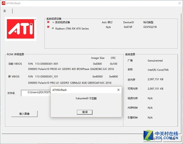The height and width of the screenshot is (144, 183).
Task: Click the SubsystemID 不匹配 message text
Action: (86, 99)
